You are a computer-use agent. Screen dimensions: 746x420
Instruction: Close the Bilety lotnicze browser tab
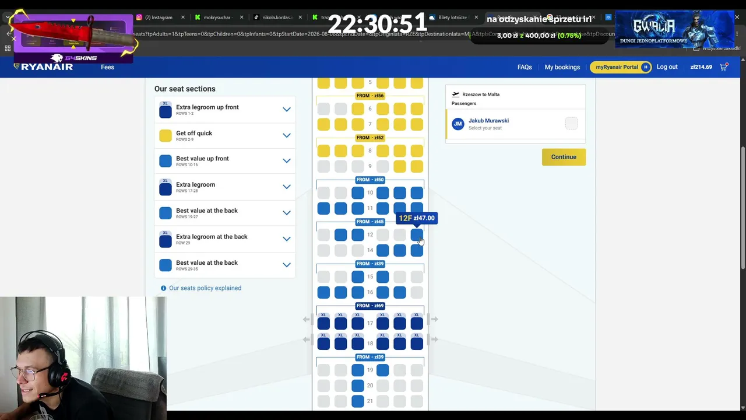click(x=475, y=17)
